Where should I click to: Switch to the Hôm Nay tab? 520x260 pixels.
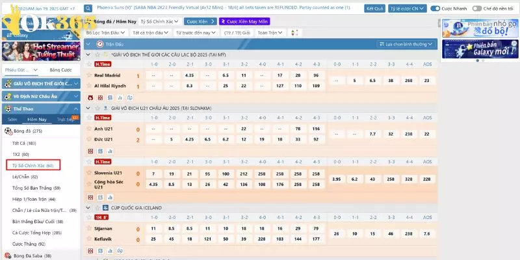(37, 120)
